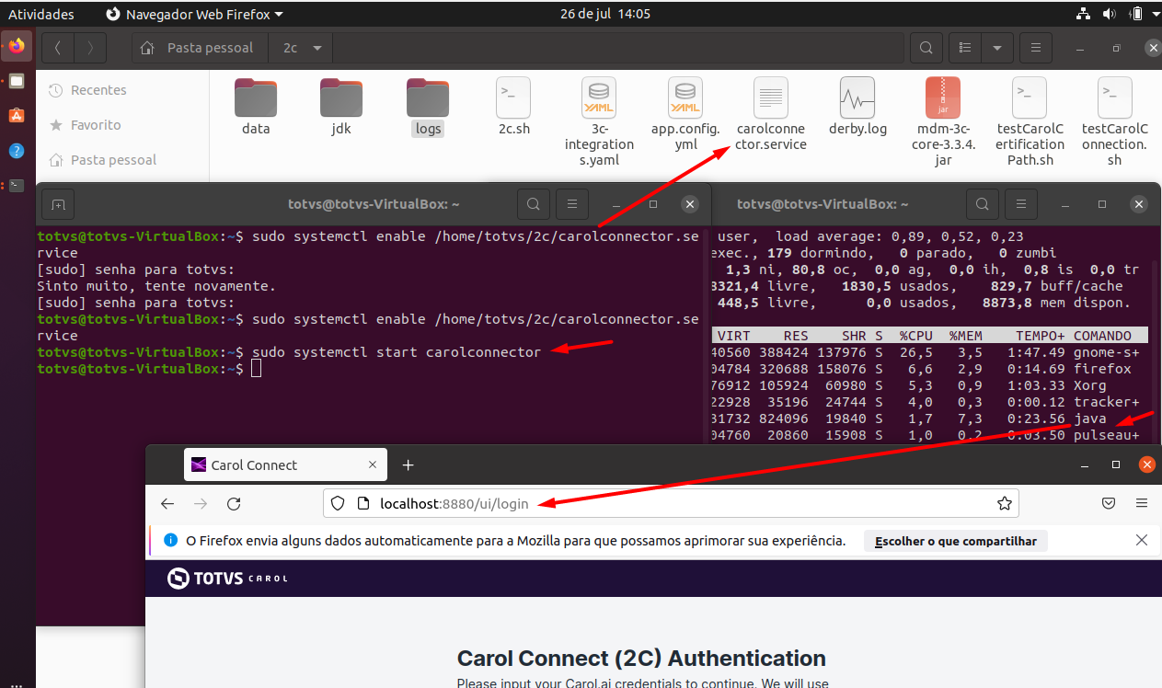Click the Carol Connect (2C) Authentication heading
Screen dimensions: 1162x688
tap(641, 659)
